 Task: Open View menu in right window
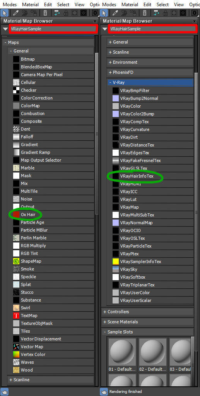pyautogui.click(x=179, y=5)
